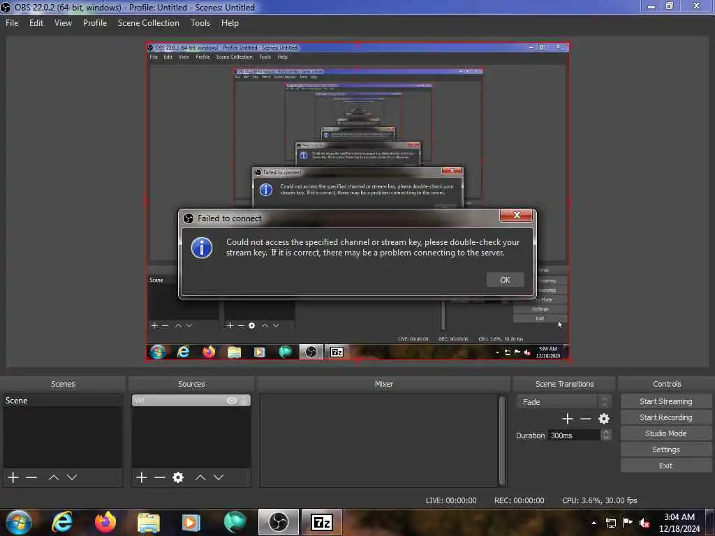Click the Mixer panel scrollbar
Image resolution: width=715 pixels, height=536 pixels.
click(502, 440)
